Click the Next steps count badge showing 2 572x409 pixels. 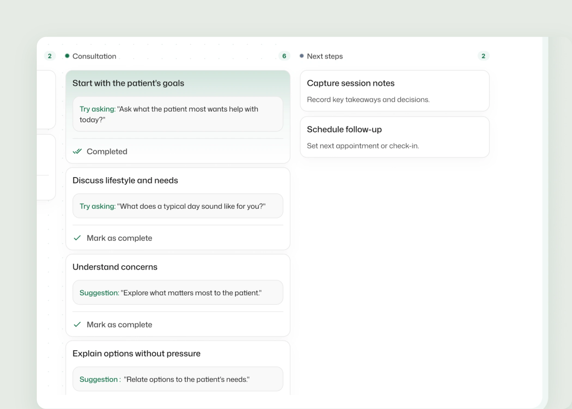483,56
